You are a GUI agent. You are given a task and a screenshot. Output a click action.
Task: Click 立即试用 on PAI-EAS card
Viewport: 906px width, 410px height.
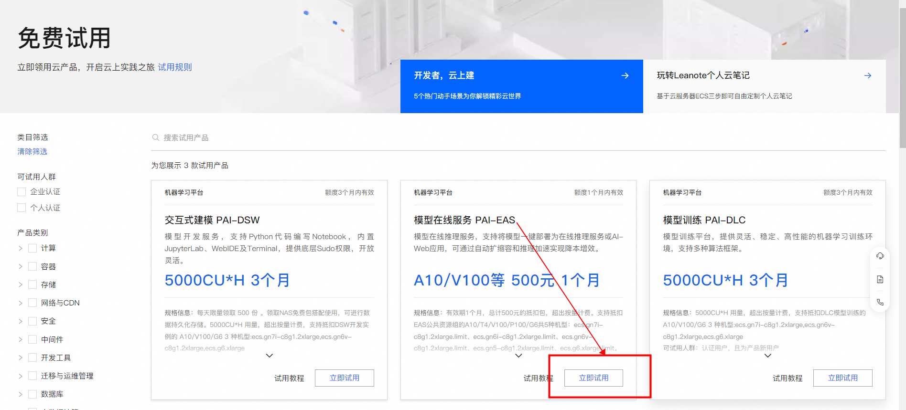593,378
